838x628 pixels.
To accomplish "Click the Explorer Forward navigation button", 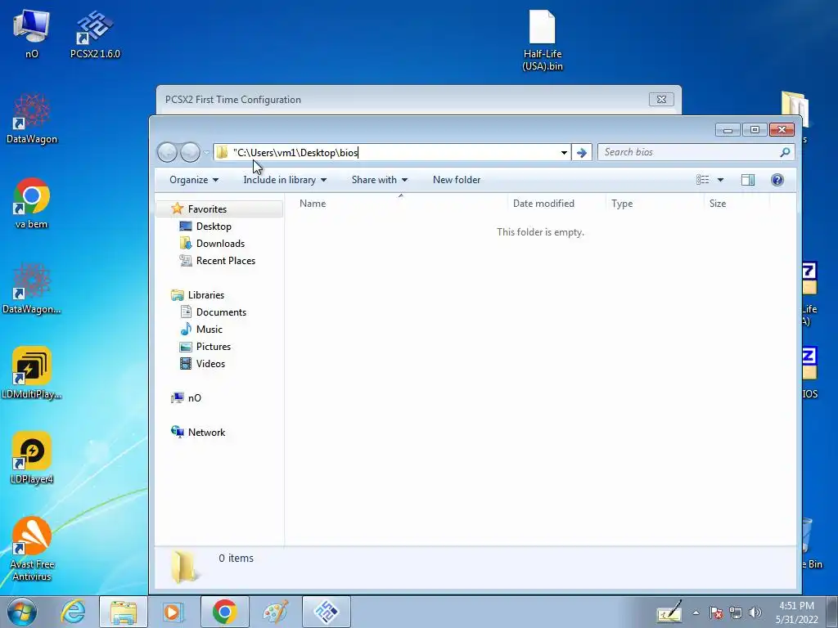I will pos(190,153).
